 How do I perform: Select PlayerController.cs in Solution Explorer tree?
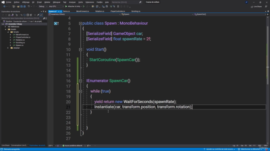pos(23,37)
